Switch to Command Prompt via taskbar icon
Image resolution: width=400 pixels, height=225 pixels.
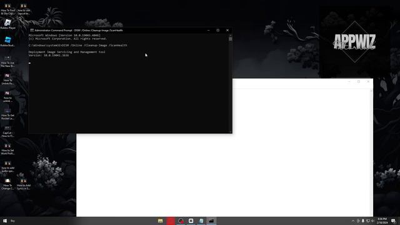(211, 221)
